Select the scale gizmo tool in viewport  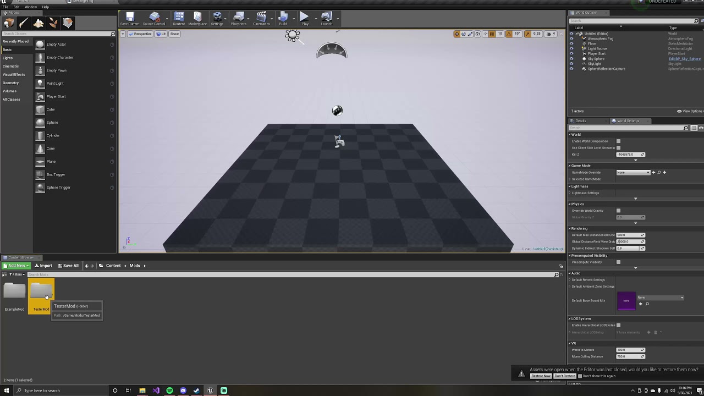pos(470,34)
